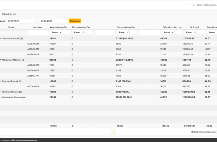Open the Лицензионный договор link in footer
This screenshot has width=217, height=142.
[29, 140]
